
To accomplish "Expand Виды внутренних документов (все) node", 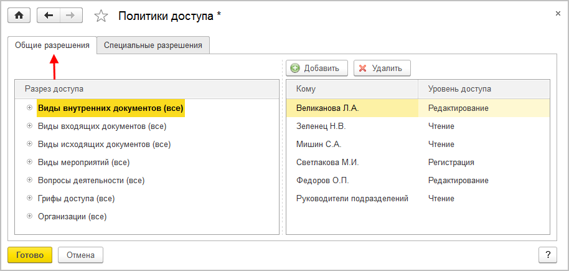I will (29, 108).
